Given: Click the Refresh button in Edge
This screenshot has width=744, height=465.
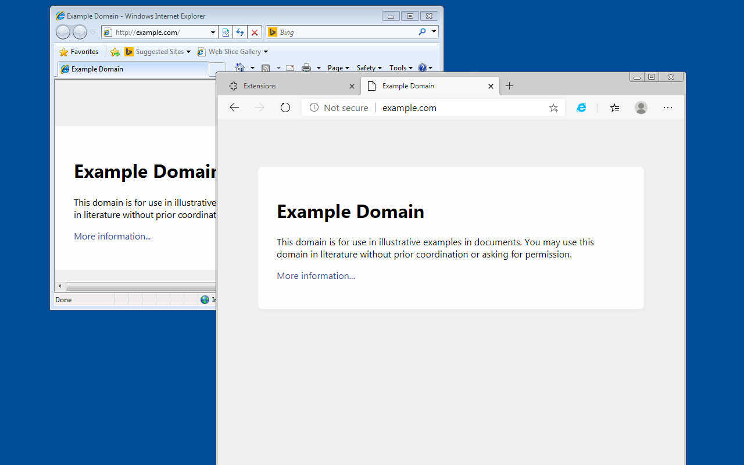Looking at the screenshot, I should (285, 108).
